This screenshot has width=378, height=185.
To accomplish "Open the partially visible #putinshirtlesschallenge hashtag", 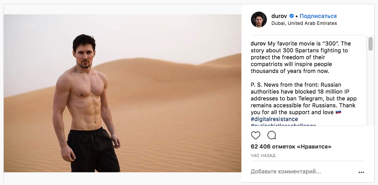I will click(x=283, y=125).
